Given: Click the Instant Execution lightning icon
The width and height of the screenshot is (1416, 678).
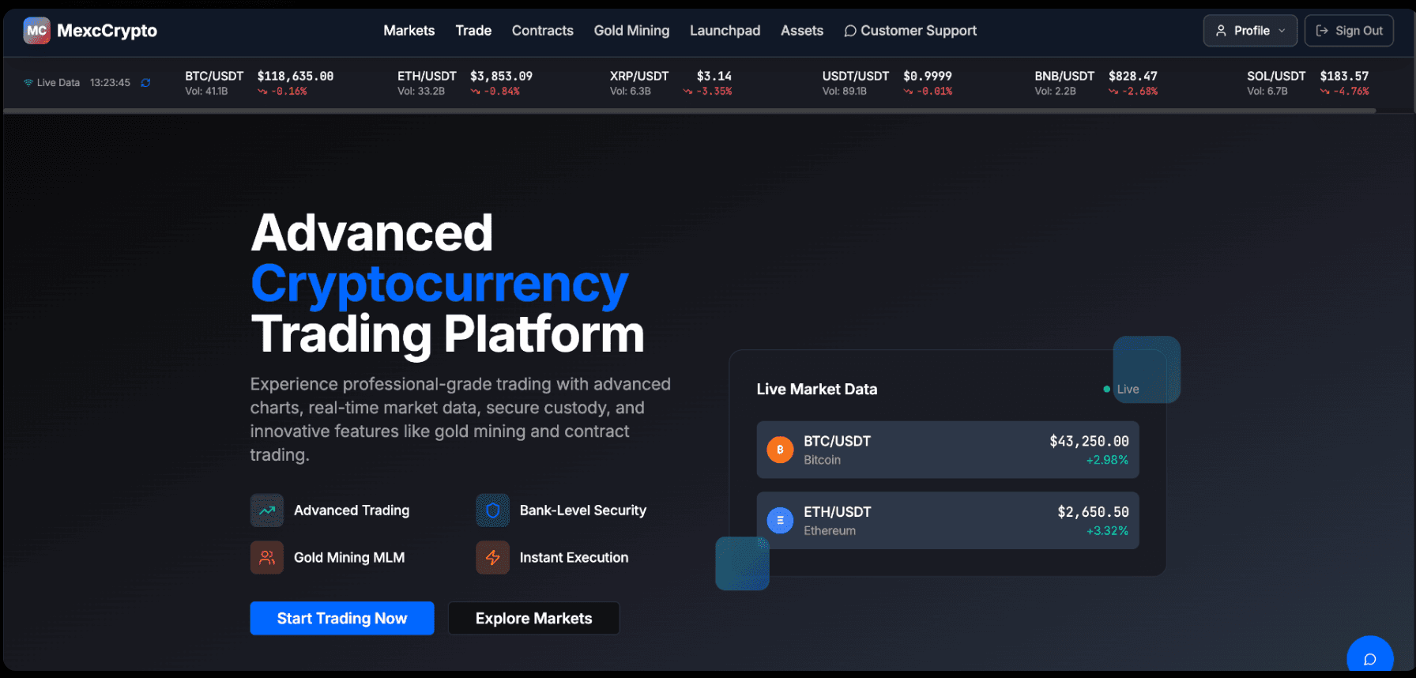Looking at the screenshot, I should (x=492, y=558).
